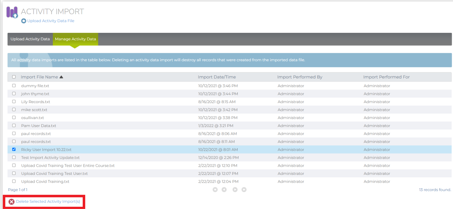Click the upload arrow icon beside Upload Activity Data File
The image size is (453, 209).
23,21
